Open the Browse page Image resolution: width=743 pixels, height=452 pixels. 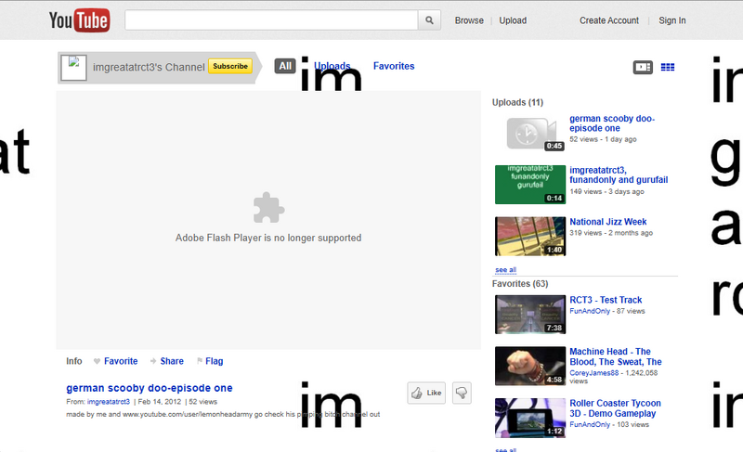pyautogui.click(x=469, y=20)
